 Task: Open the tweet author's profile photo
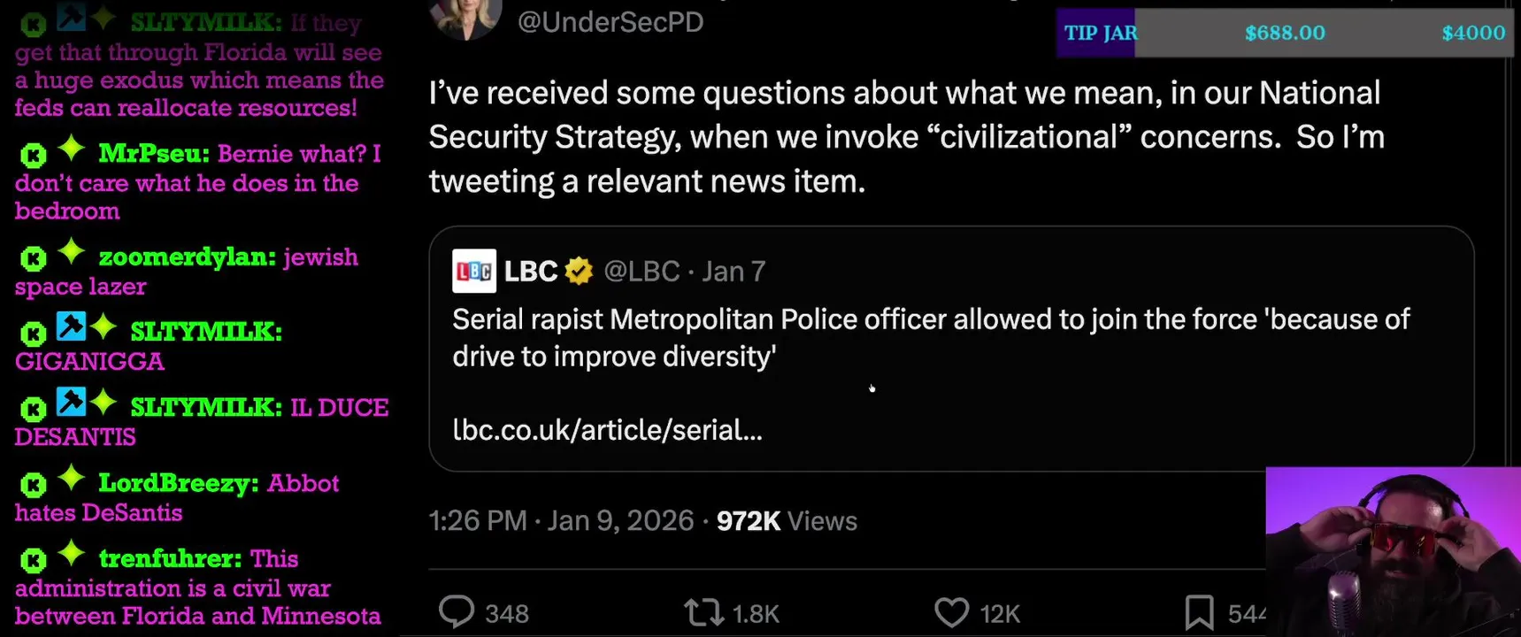(x=465, y=18)
